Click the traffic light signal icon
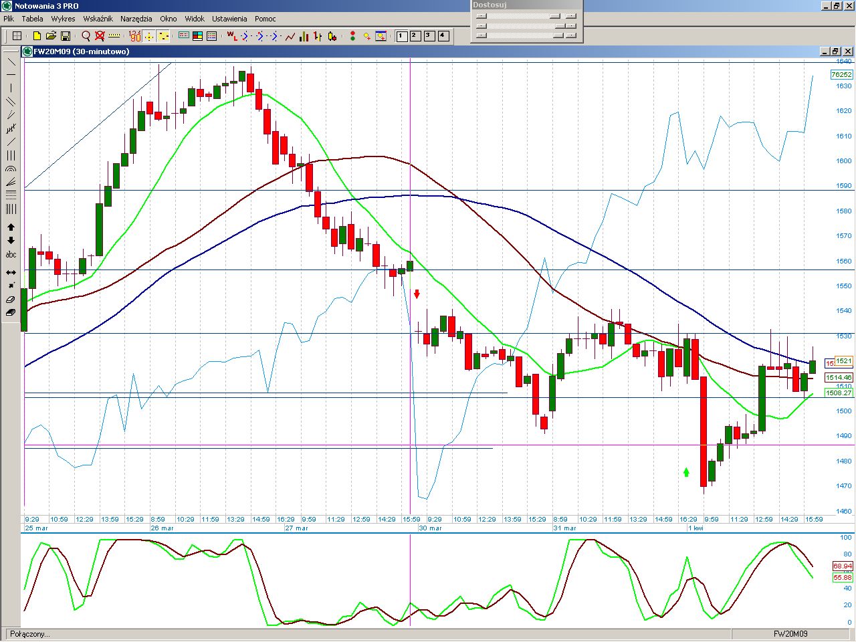This screenshot has width=856, height=642. (x=352, y=36)
